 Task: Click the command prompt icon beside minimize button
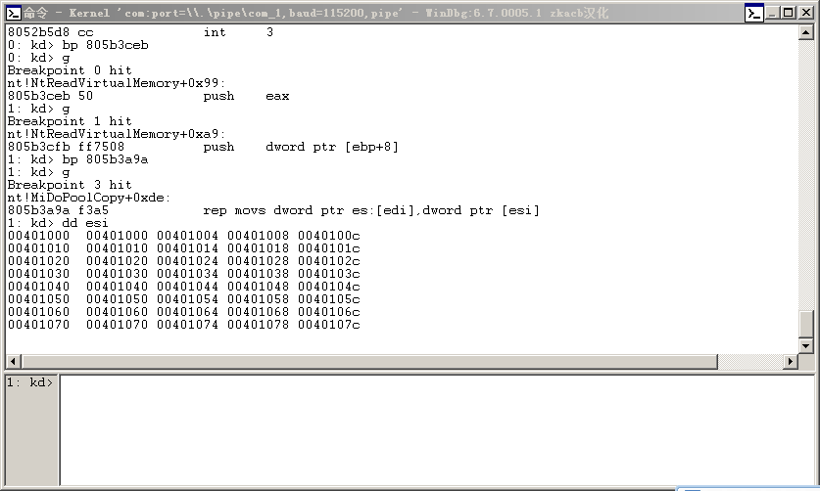[x=754, y=13]
